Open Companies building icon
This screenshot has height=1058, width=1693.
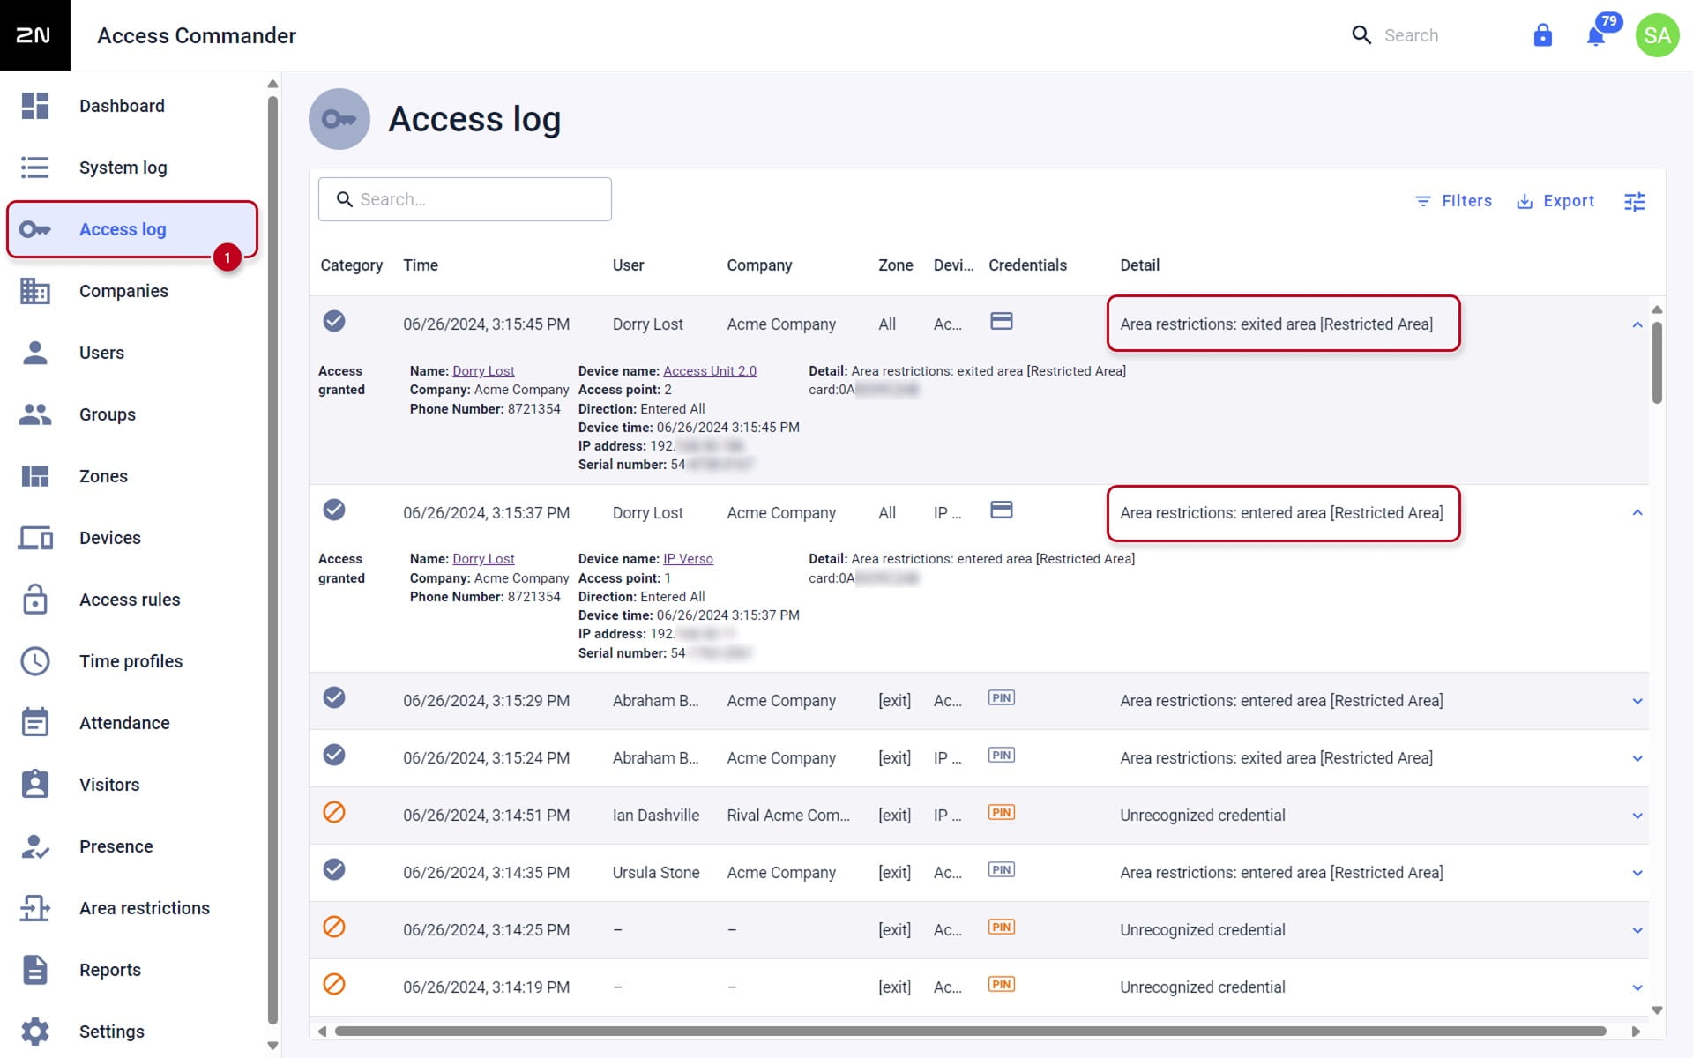coord(35,291)
